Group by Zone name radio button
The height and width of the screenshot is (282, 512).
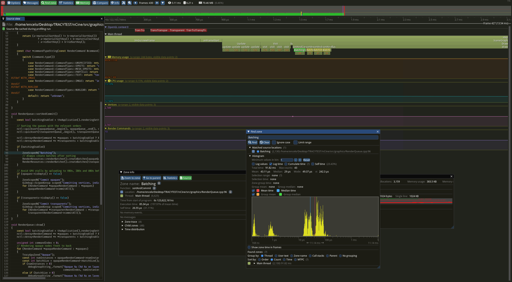tap(292, 256)
